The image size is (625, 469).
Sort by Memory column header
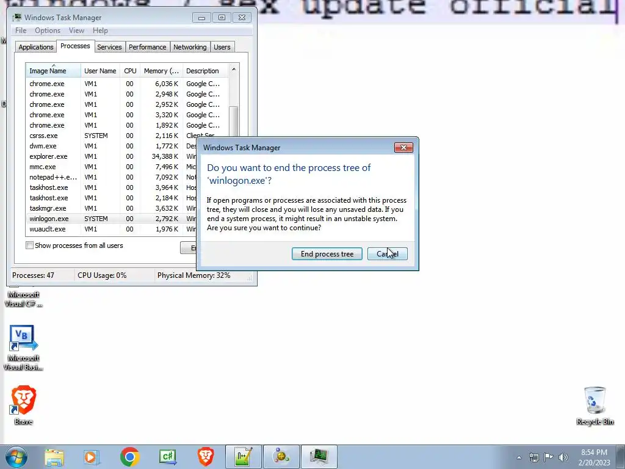pos(161,71)
